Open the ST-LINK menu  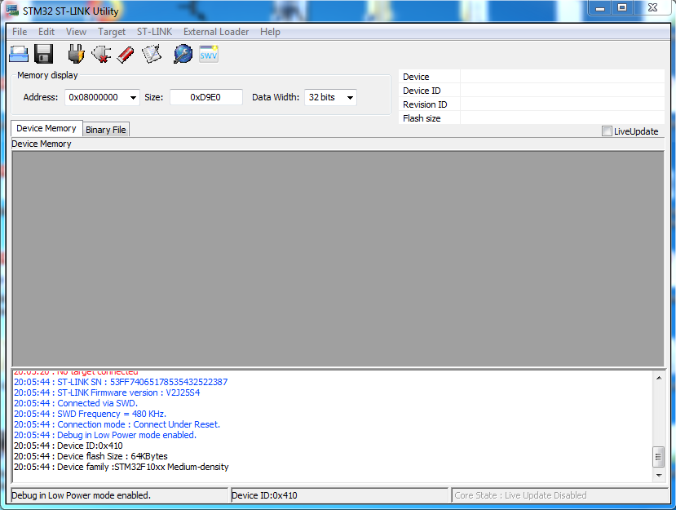tap(154, 32)
